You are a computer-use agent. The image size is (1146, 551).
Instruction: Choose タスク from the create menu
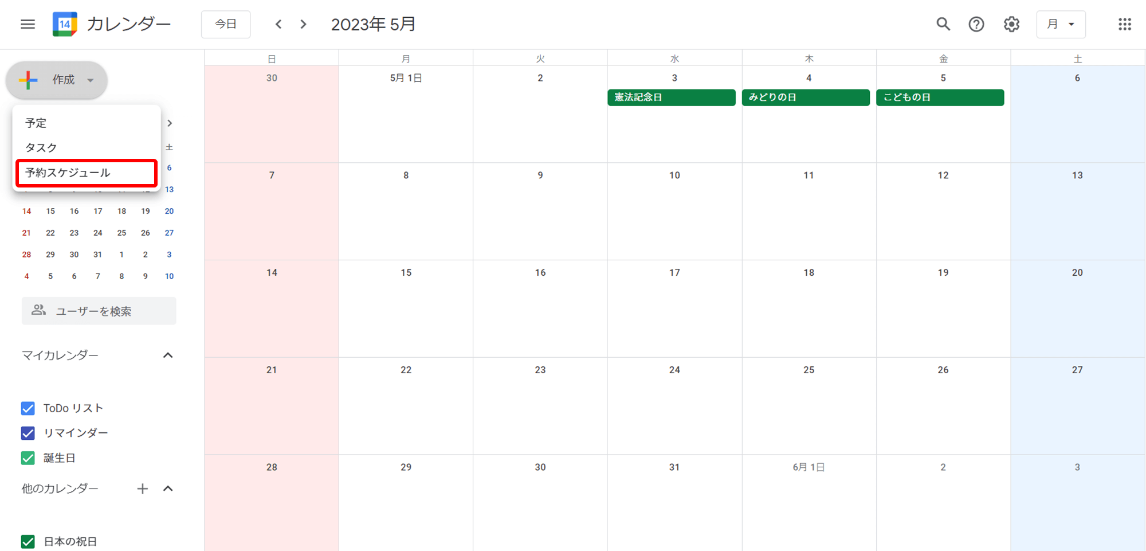(87, 147)
